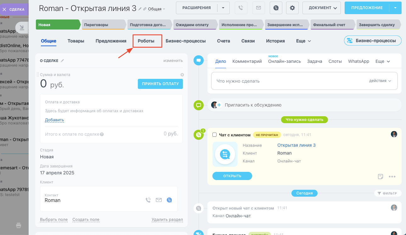Switch to Счета tab
The height and width of the screenshot is (235, 406).
pos(223,41)
